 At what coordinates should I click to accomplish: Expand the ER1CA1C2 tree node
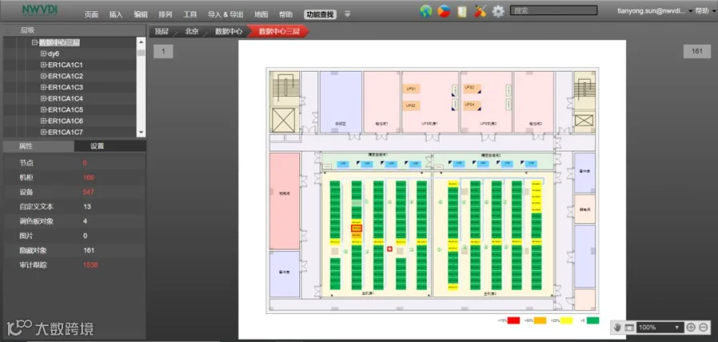44,76
